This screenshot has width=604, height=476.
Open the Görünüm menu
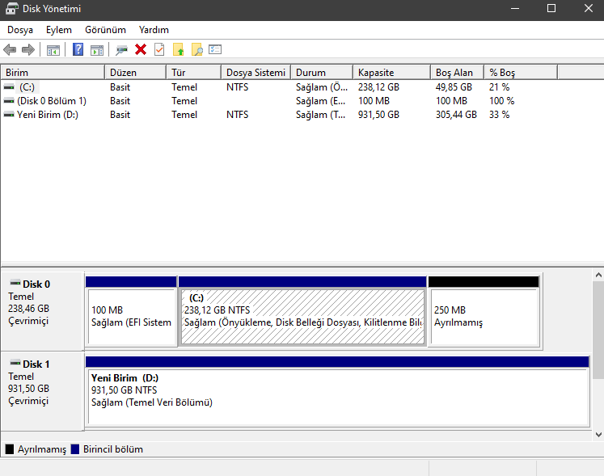pos(105,30)
